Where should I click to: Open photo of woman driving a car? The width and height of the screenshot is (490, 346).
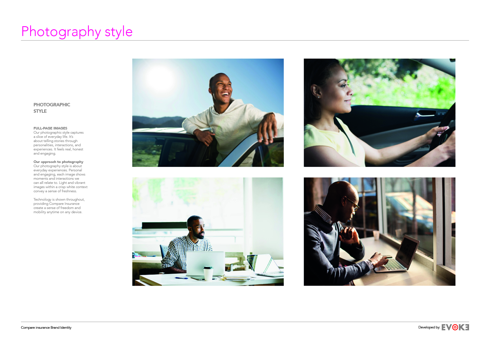point(379,113)
